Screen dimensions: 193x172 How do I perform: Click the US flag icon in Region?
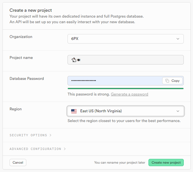74,111
